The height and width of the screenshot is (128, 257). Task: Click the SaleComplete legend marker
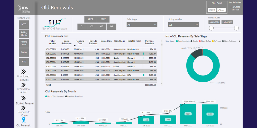[177, 41]
